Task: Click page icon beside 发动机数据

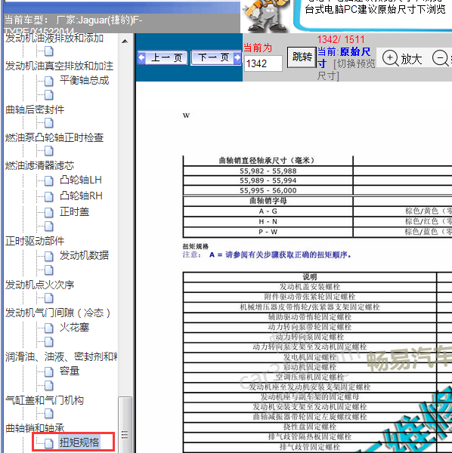Action: 49,256
